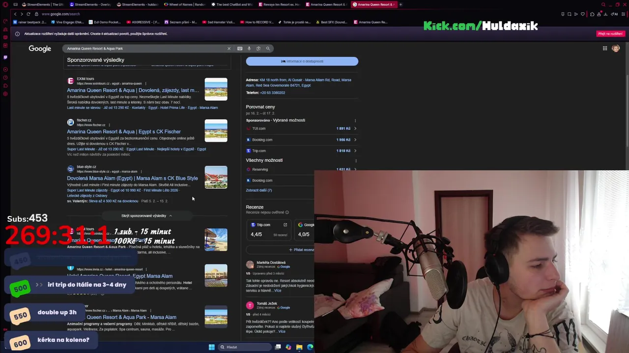Open the fischer.cz ad options menu

coord(109,125)
